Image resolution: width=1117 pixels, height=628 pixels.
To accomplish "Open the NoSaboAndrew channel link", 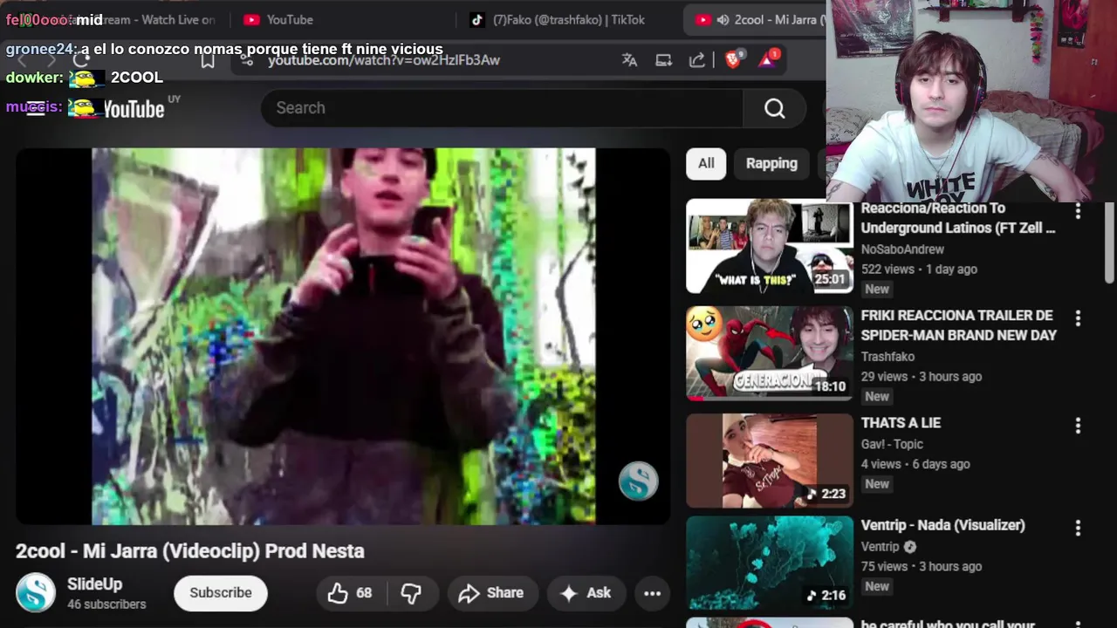I will point(902,249).
